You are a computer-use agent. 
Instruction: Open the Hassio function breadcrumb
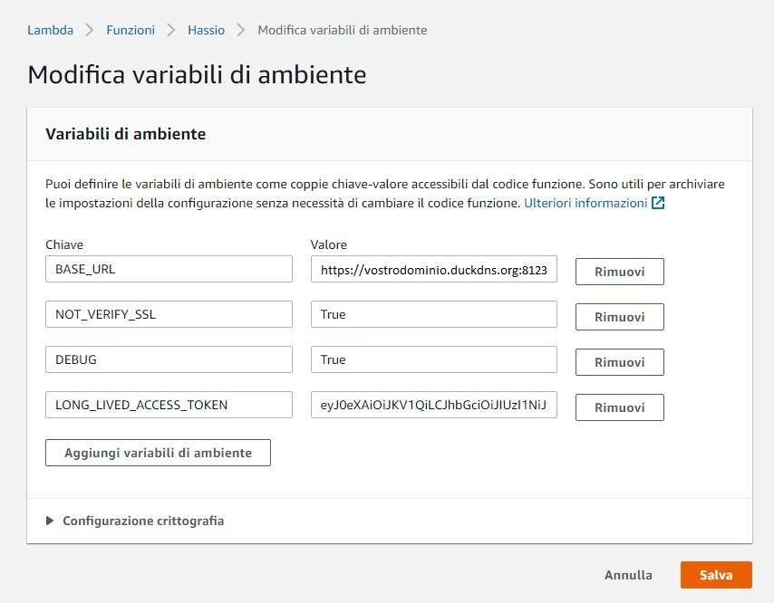(206, 29)
